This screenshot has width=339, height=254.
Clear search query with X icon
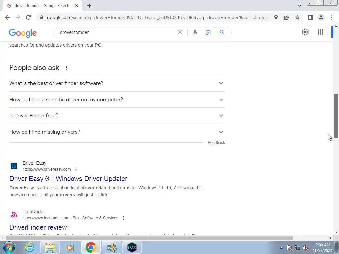point(180,32)
